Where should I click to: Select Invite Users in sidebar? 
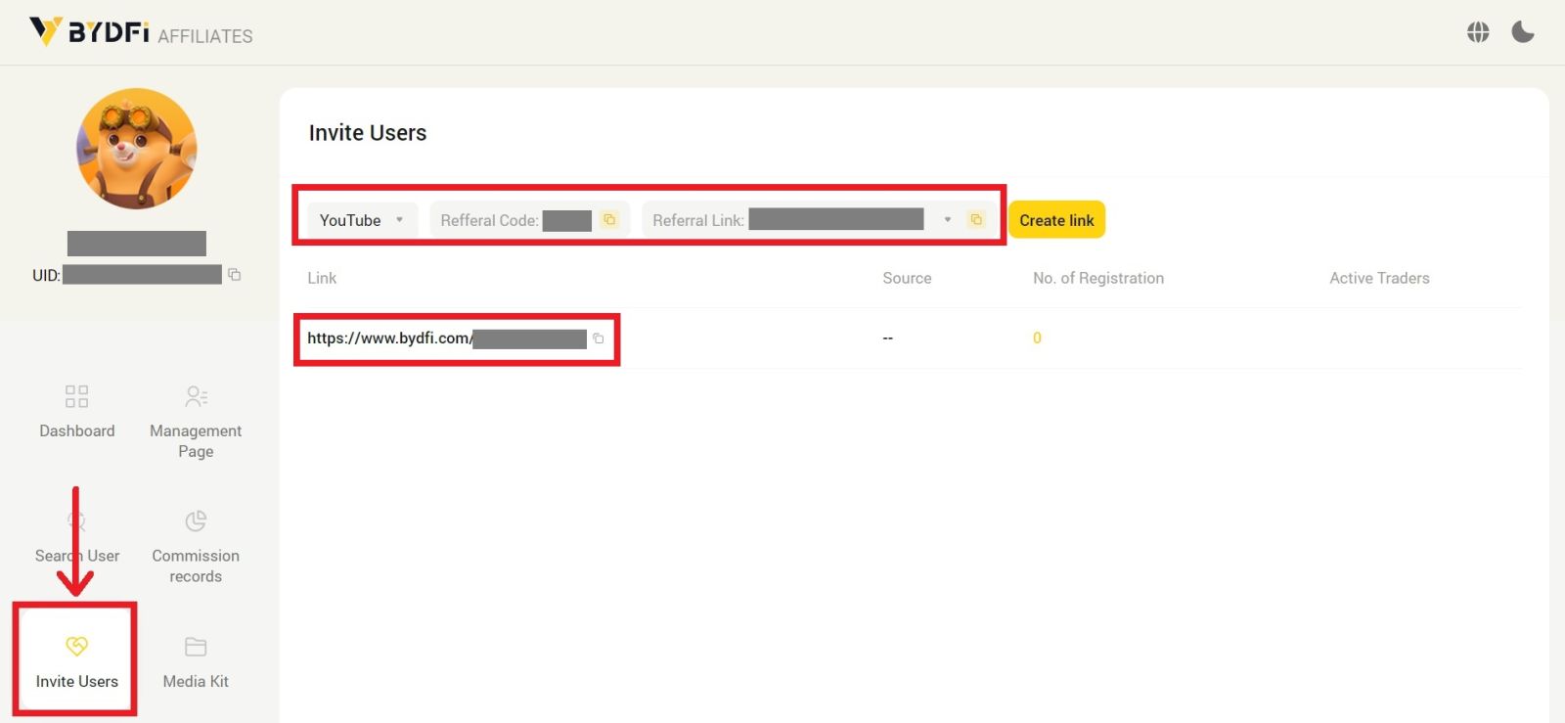[76, 660]
